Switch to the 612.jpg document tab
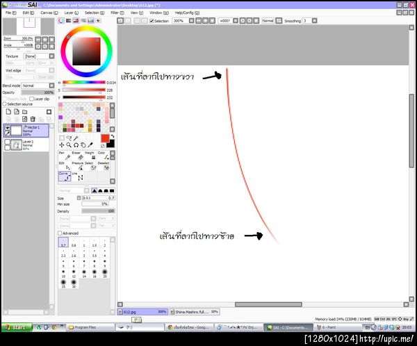417x346 pixels. 142,312
